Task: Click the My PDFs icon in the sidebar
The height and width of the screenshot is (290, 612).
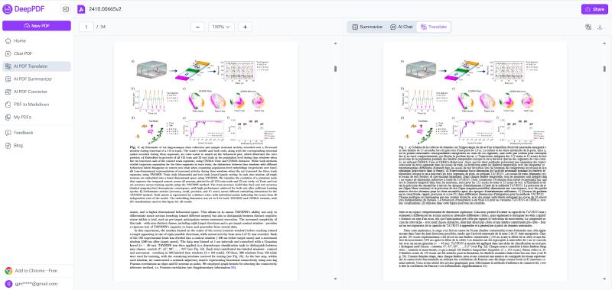Action: click(x=8, y=118)
